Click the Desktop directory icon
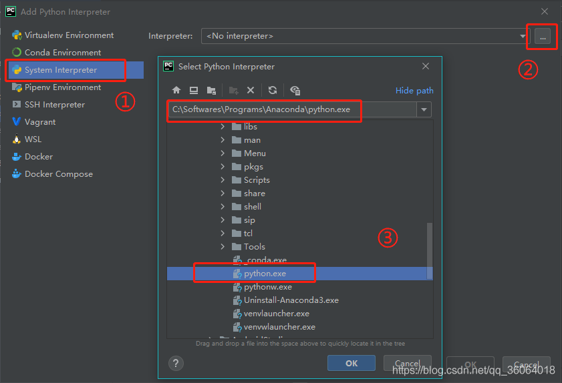The height and width of the screenshot is (383, 562). pyautogui.click(x=194, y=90)
